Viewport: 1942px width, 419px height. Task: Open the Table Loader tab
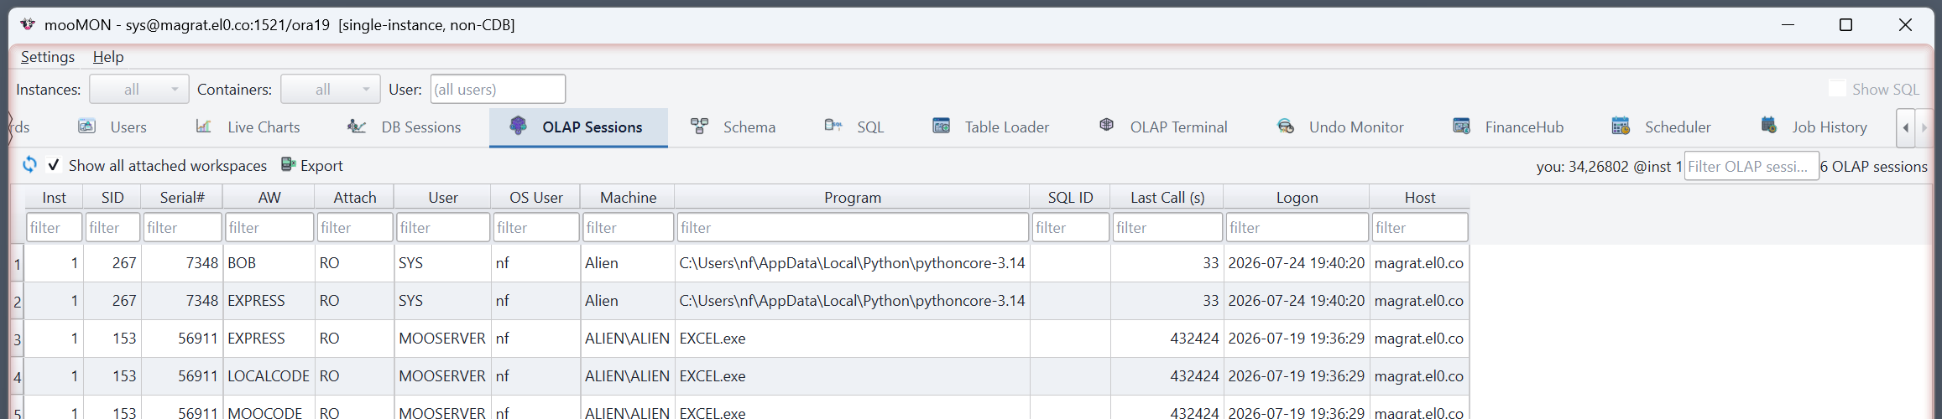click(x=991, y=127)
